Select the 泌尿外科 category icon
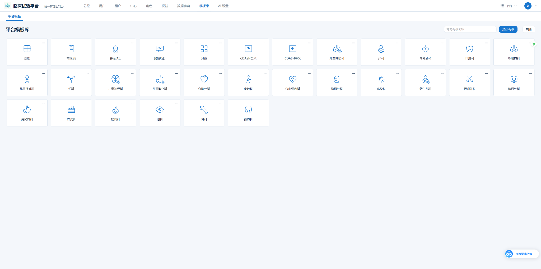541x269 pixels. tap(514, 79)
